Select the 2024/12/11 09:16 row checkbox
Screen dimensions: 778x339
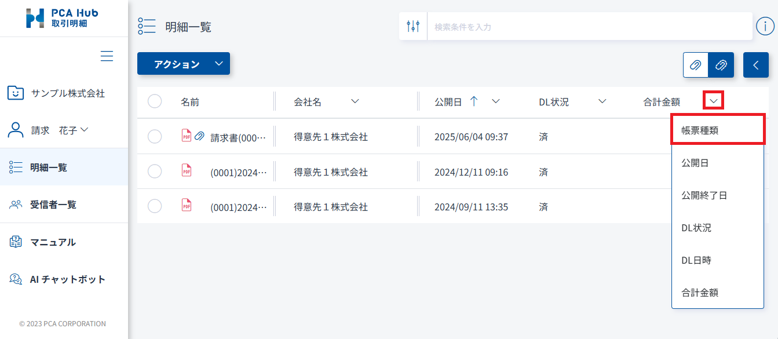(155, 172)
